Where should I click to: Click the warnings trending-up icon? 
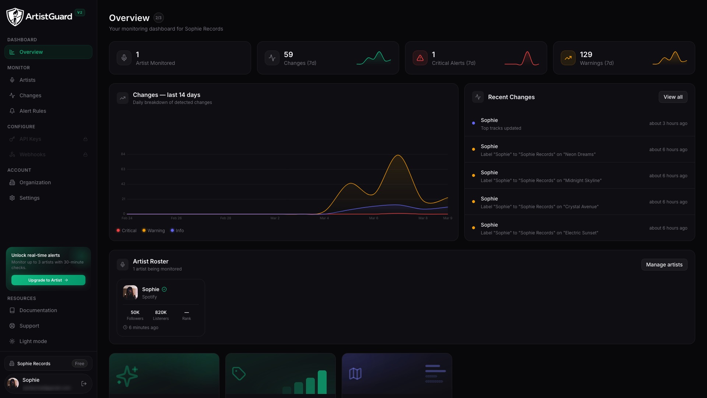568,58
